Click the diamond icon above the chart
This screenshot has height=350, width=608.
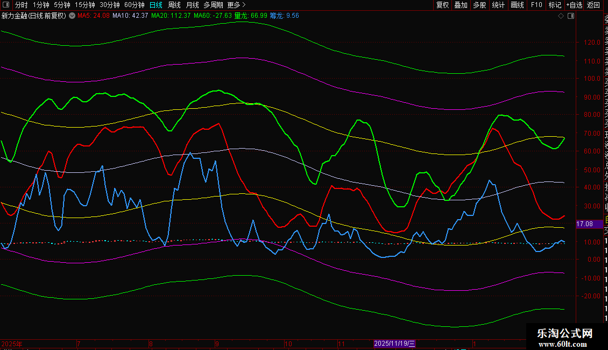(x=561, y=16)
